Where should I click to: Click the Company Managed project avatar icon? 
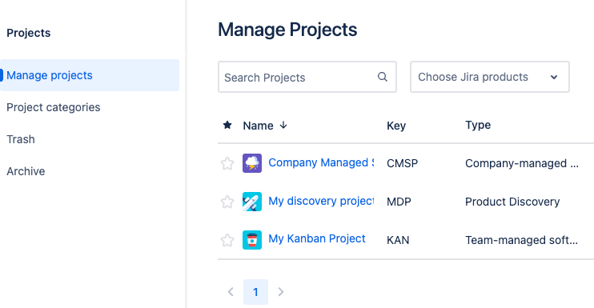coord(252,163)
